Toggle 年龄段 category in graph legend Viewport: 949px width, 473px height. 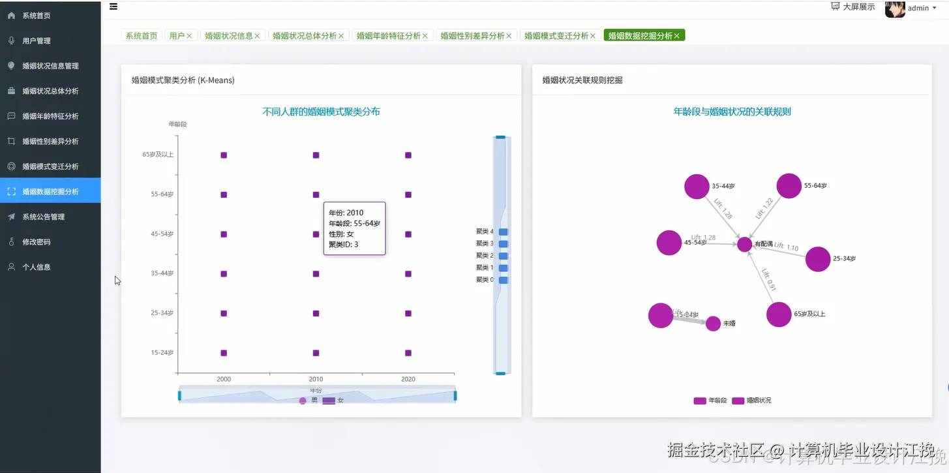pos(710,401)
